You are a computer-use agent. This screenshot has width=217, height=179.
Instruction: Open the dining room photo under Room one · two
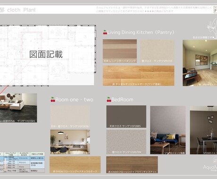click(x=70, y=142)
